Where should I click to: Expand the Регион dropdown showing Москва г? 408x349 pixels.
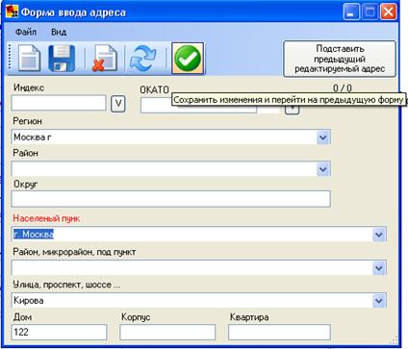click(323, 137)
